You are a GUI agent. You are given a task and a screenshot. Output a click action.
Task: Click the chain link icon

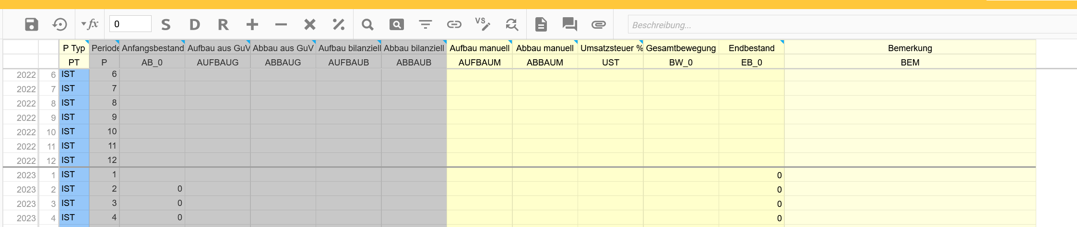[454, 24]
